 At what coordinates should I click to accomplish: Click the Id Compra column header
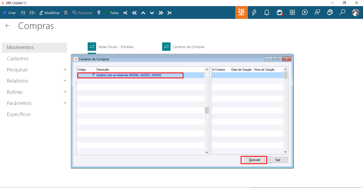(x=221, y=70)
